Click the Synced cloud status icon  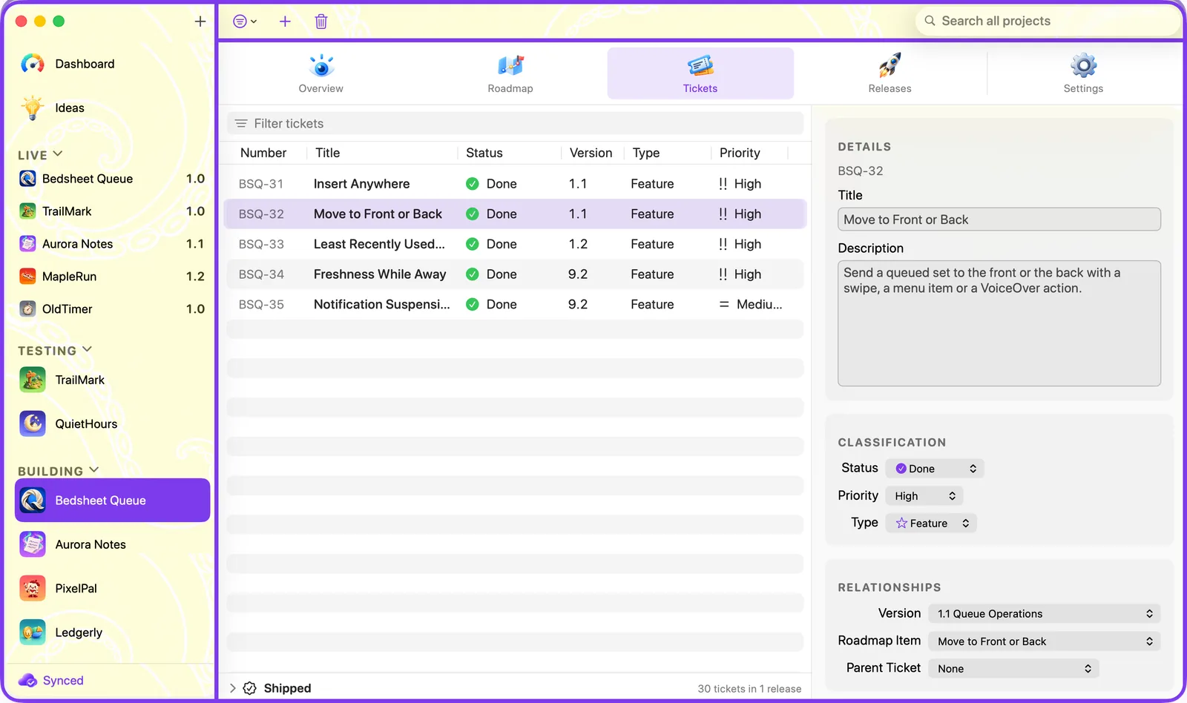point(28,681)
